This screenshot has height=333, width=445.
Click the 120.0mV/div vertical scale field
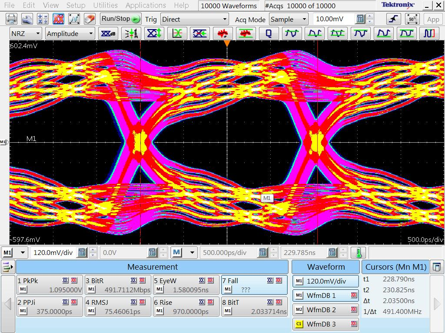pyautogui.click(x=53, y=252)
